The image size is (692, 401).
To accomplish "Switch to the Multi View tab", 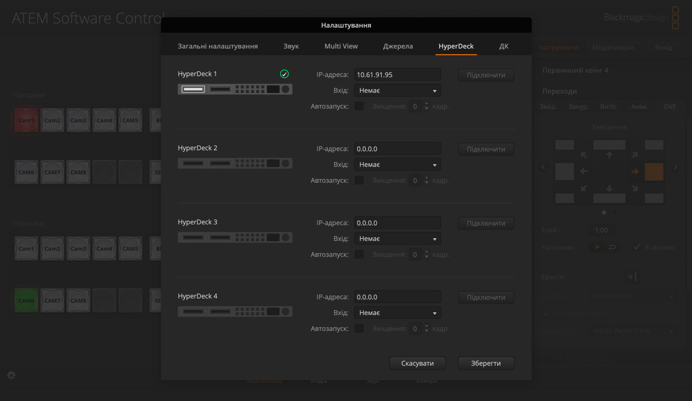I will (x=341, y=46).
